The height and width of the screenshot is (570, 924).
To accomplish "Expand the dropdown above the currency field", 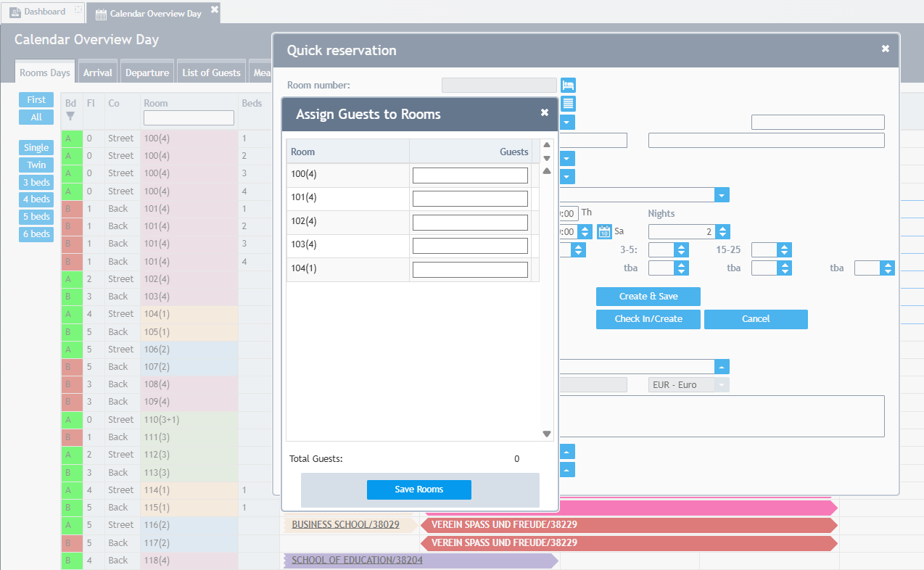I will pyautogui.click(x=722, y=367).
